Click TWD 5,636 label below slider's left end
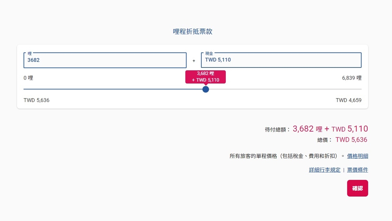392x221 pixels. (36, 100)
